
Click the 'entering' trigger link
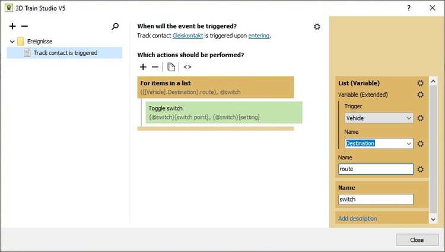click(259, 36)
